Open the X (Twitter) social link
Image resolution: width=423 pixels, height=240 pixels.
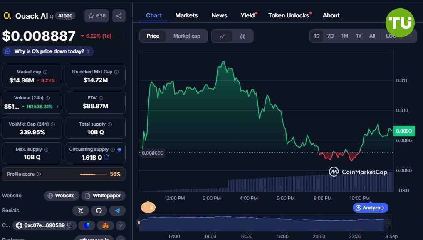coord(80,211)
